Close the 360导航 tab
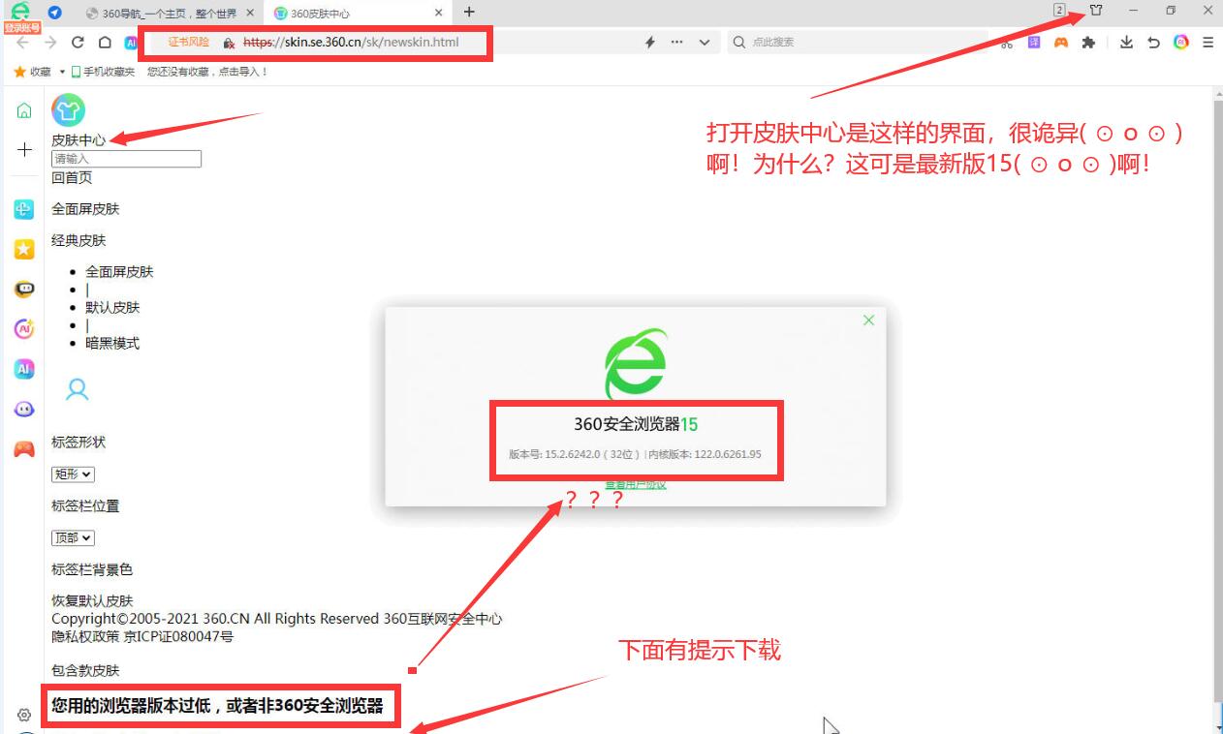This screenshot has height=734, width=1223. pyautogui.click(x=250, y=13)
